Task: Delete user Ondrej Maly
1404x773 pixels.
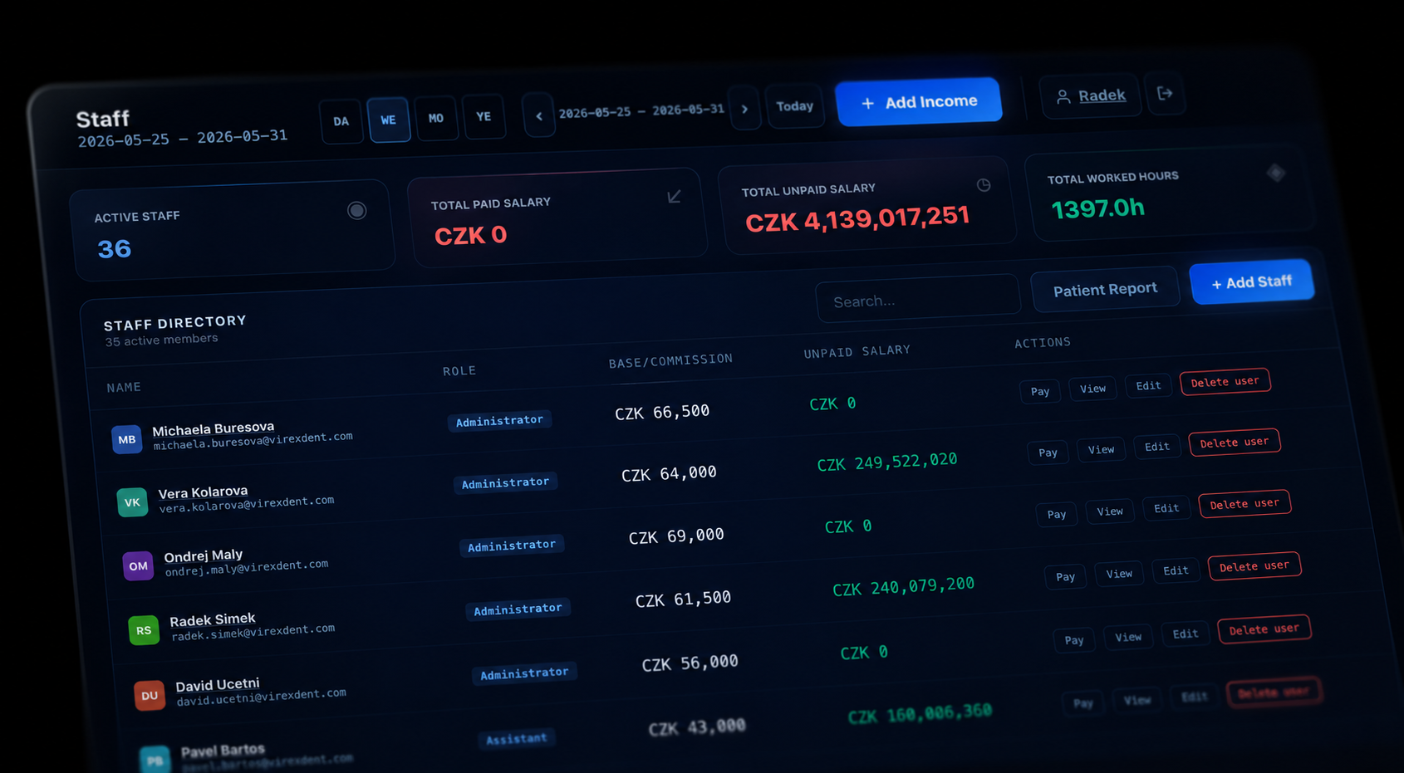Action: 1244,504
